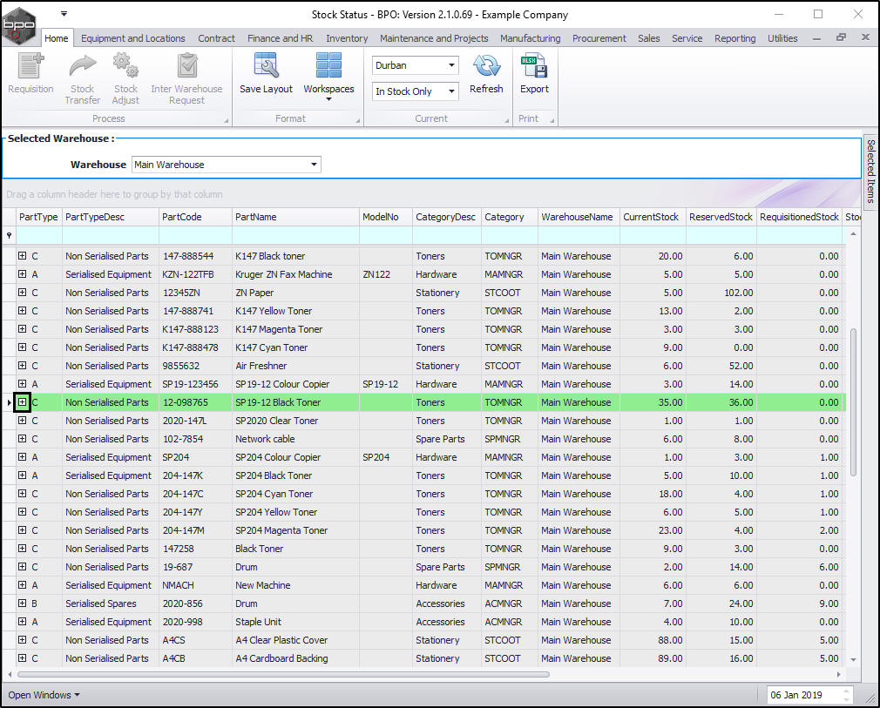Expand the Staple Unit row
This screenshot has width=880, height=708.
click(23, 622)
